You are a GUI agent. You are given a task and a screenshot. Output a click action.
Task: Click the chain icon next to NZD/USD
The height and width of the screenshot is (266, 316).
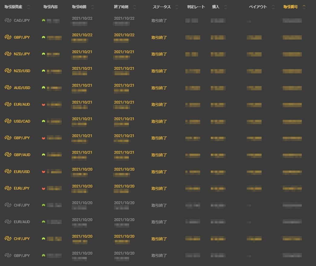tap(8, 71)
